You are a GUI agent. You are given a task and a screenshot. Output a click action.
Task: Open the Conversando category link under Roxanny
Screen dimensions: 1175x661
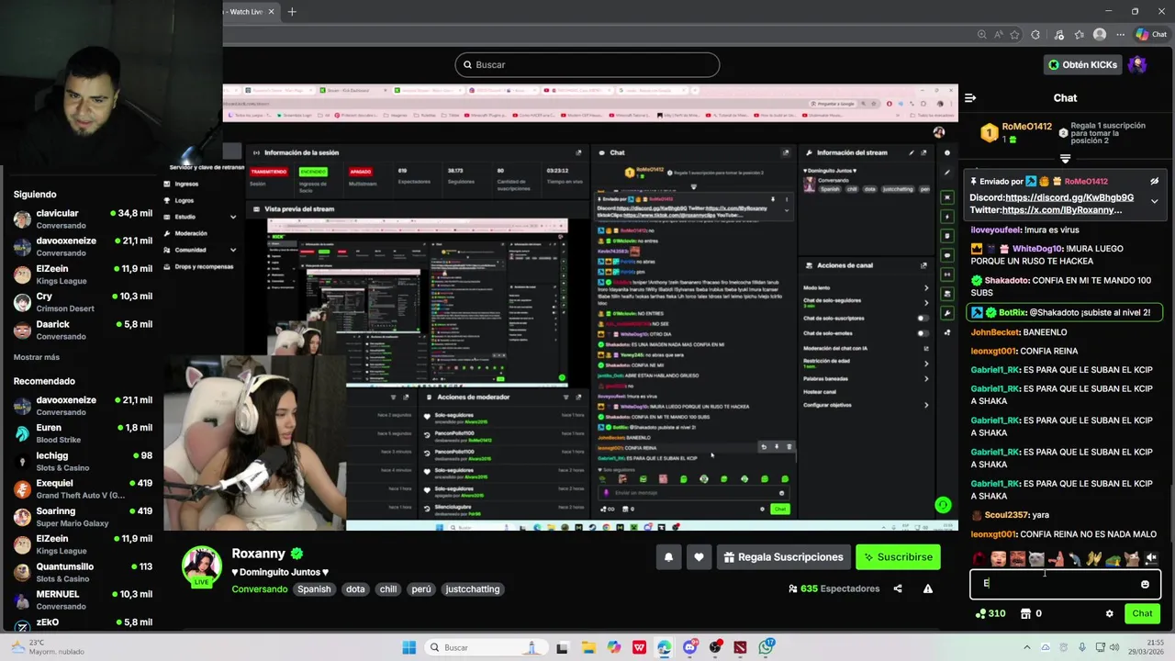[260, 589]
